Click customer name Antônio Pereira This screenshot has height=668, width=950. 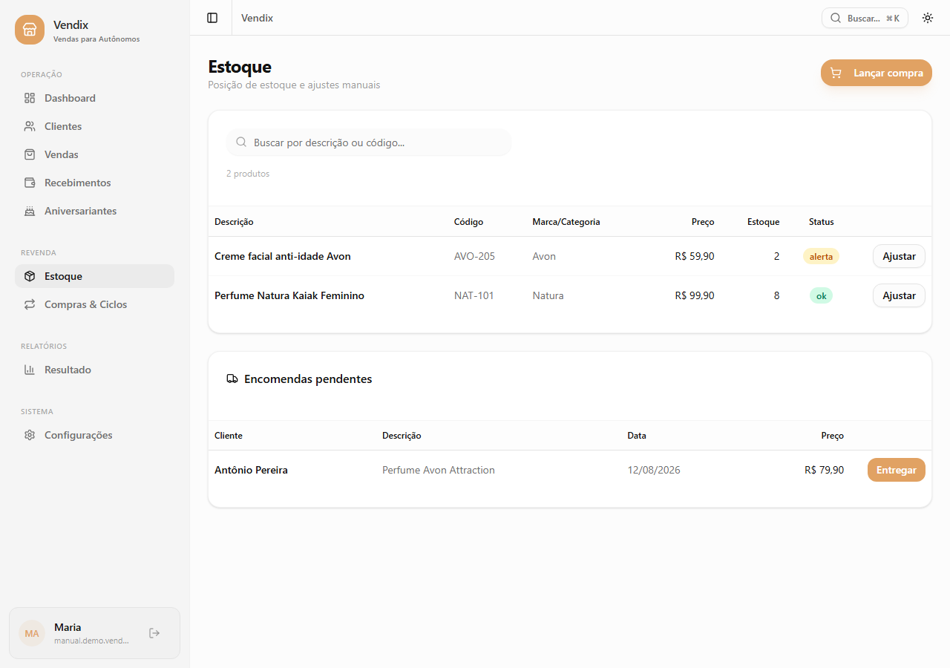[251, 470]
